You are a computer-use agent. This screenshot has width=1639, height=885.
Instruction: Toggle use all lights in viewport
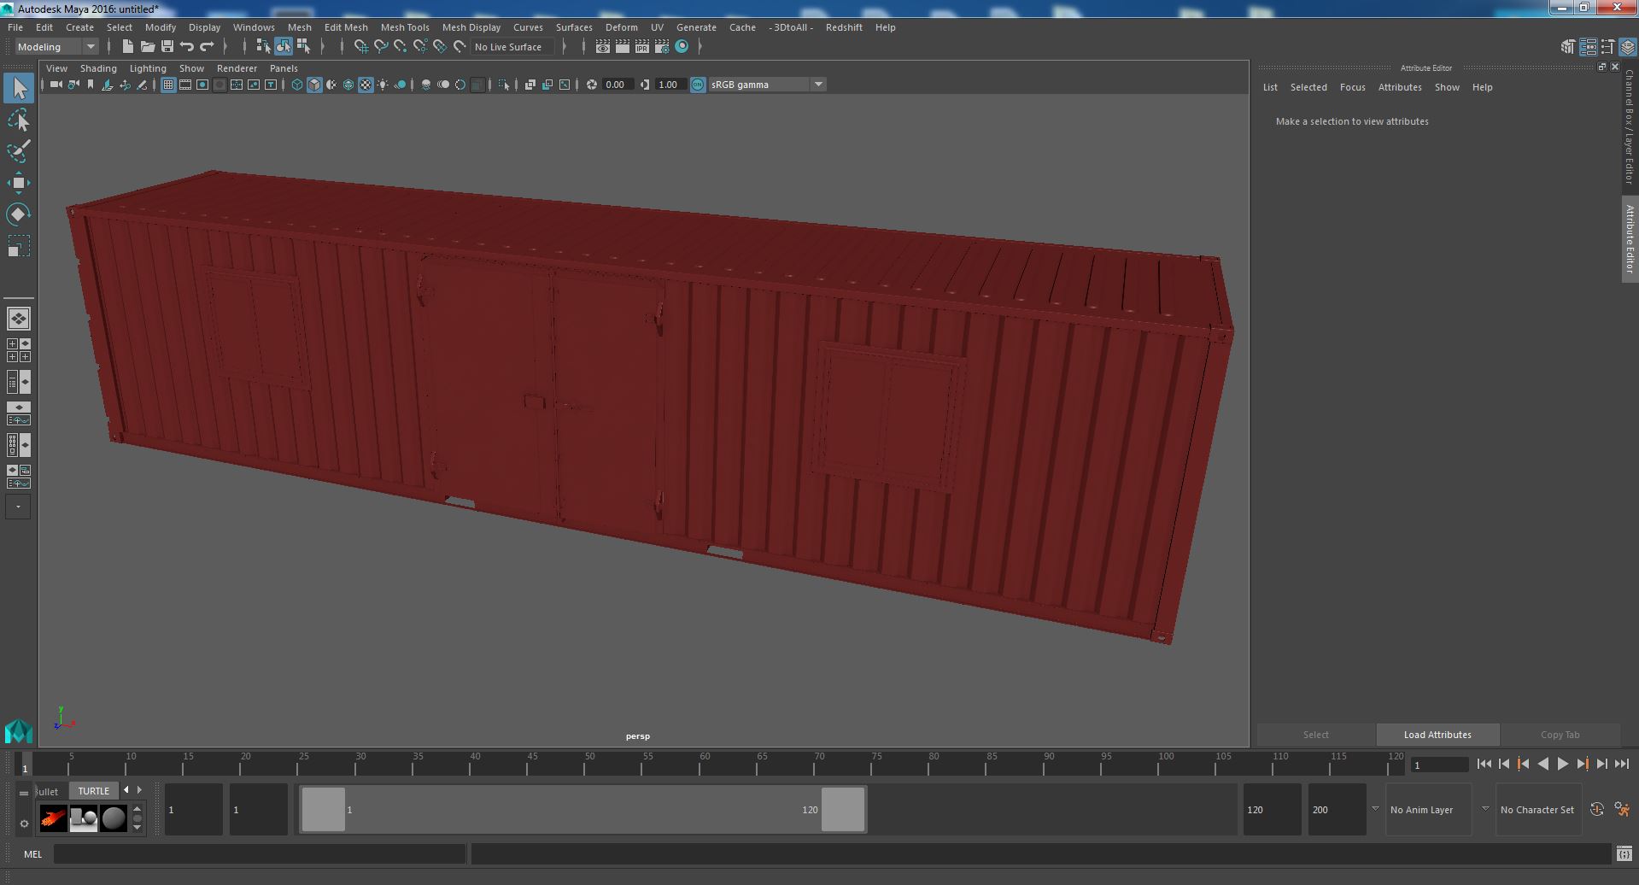[383, 85]
